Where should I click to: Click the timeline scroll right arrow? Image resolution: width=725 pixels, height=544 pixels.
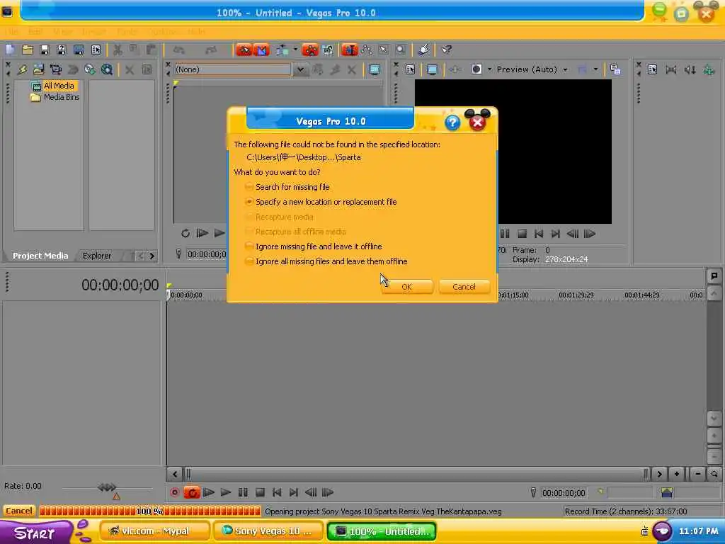660,474
